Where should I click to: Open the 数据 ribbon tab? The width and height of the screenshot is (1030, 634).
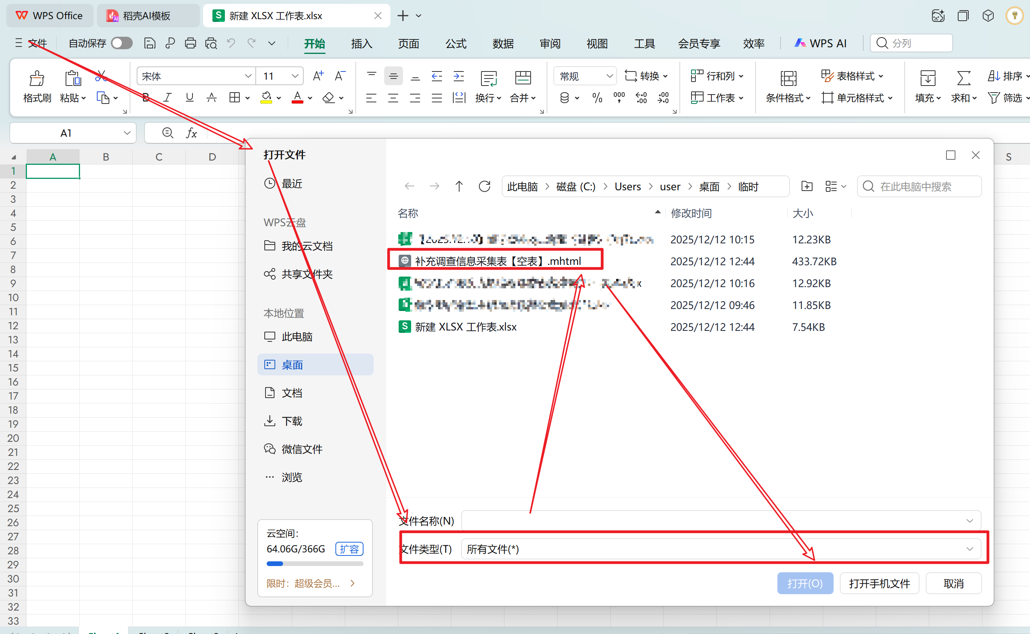coord(503,43)
